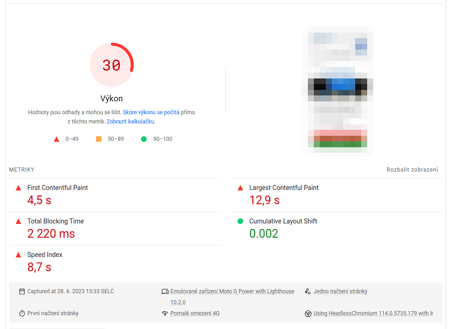Open the 'Skóre výkonu se počítá' link
The height and width of the screenshot is (329, 454).
pos(151,112)
